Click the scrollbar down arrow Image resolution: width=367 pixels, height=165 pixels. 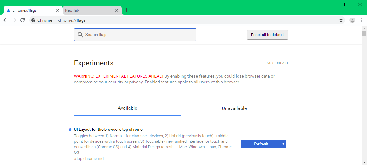coord(364,162)
